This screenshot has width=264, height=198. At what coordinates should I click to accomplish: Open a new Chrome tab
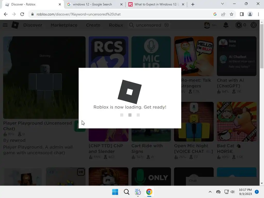[x=193, y=4]
